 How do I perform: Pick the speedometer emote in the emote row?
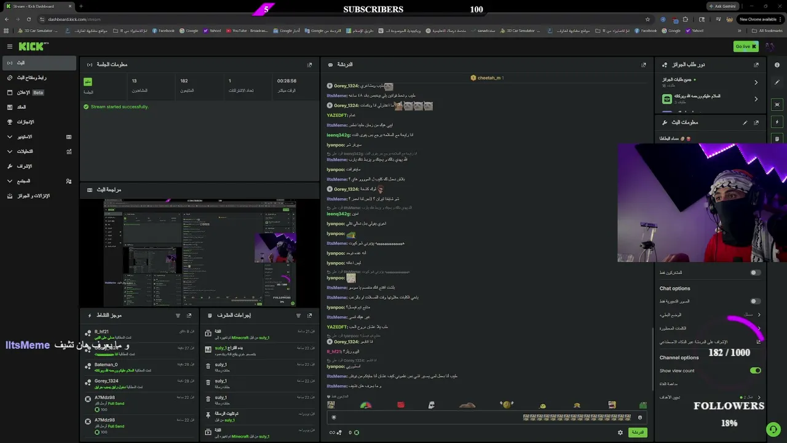(x=366, y=405)
